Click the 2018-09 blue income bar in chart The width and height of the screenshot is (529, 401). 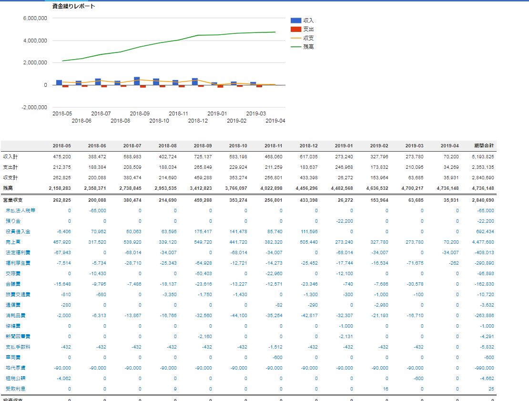coord(137,81)
